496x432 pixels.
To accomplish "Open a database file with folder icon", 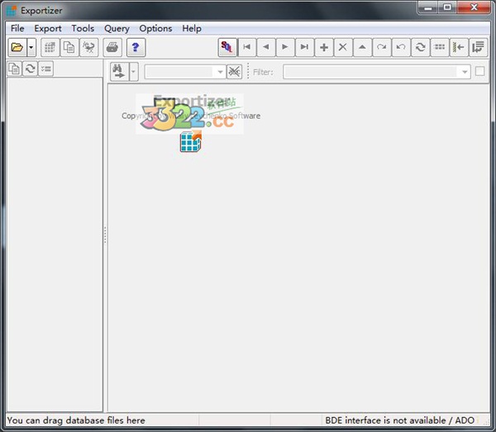I will (17, 47).
